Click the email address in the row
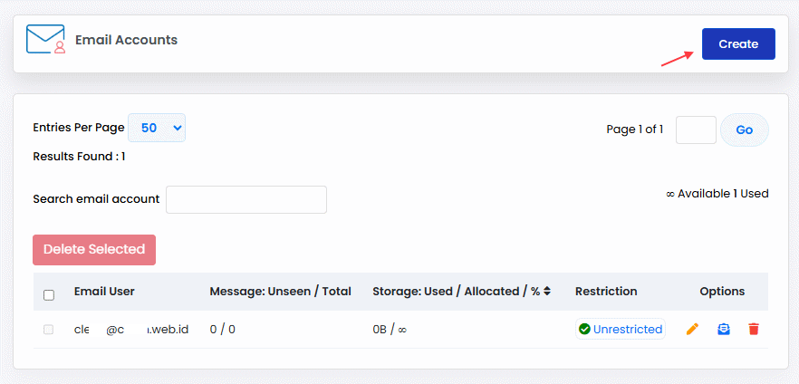Image resolution: width=799 pixels, height=384 pixels. tap(131, 330)
